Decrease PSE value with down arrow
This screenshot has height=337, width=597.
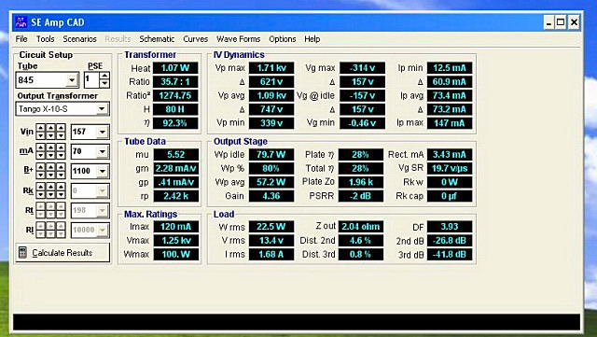104,84
